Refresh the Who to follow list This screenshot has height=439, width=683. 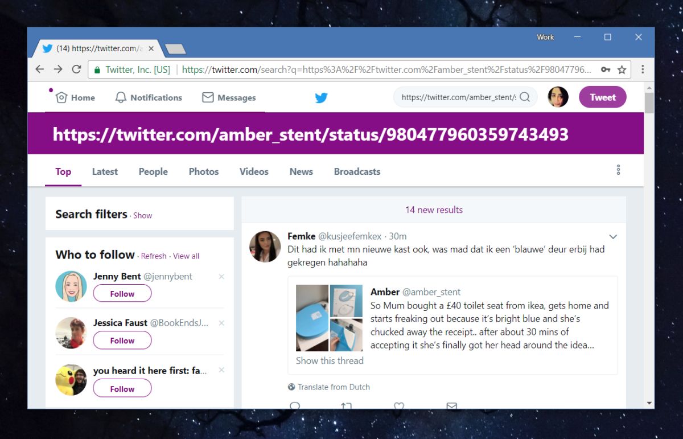[x=154, y=256]
